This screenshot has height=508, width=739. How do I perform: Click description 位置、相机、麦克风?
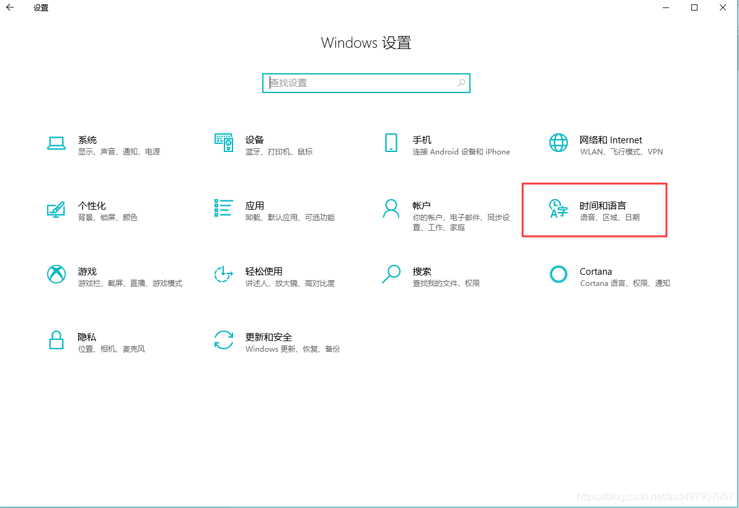(x=112, y=349)
